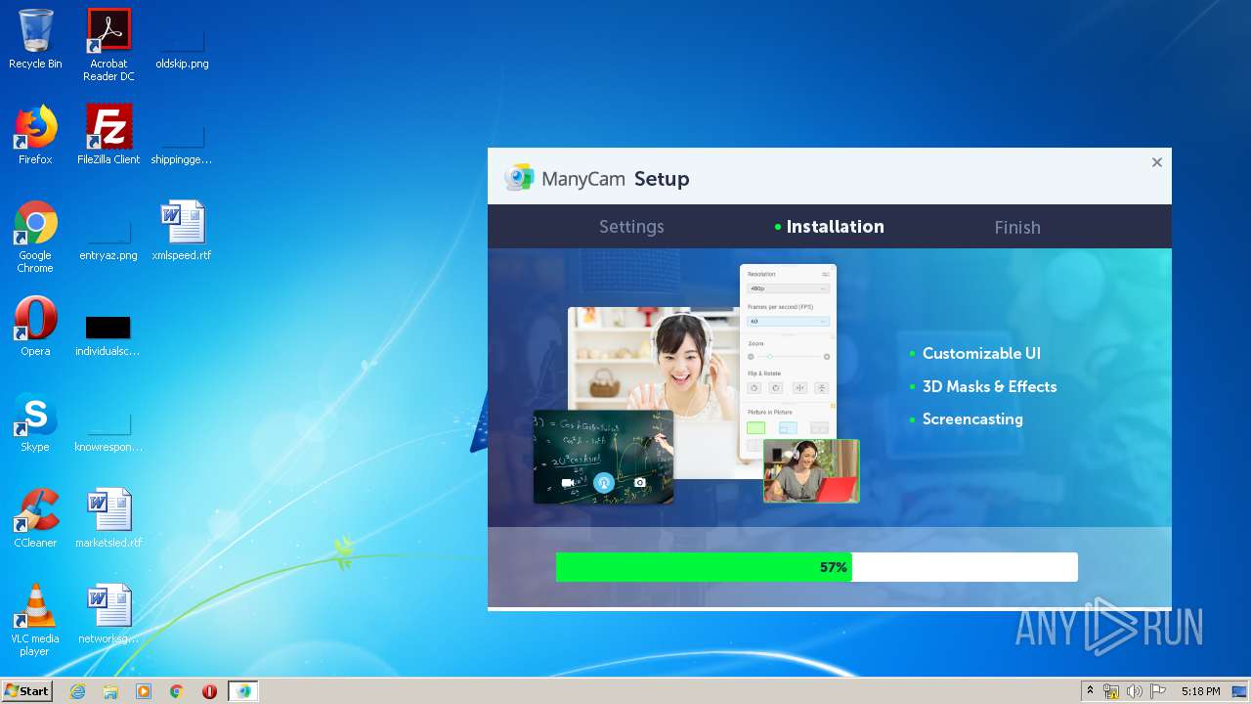1251x704 pixels.
Task: Open Chrome from the taskbar
Action: pyautogui.click(x=177, y=691)
